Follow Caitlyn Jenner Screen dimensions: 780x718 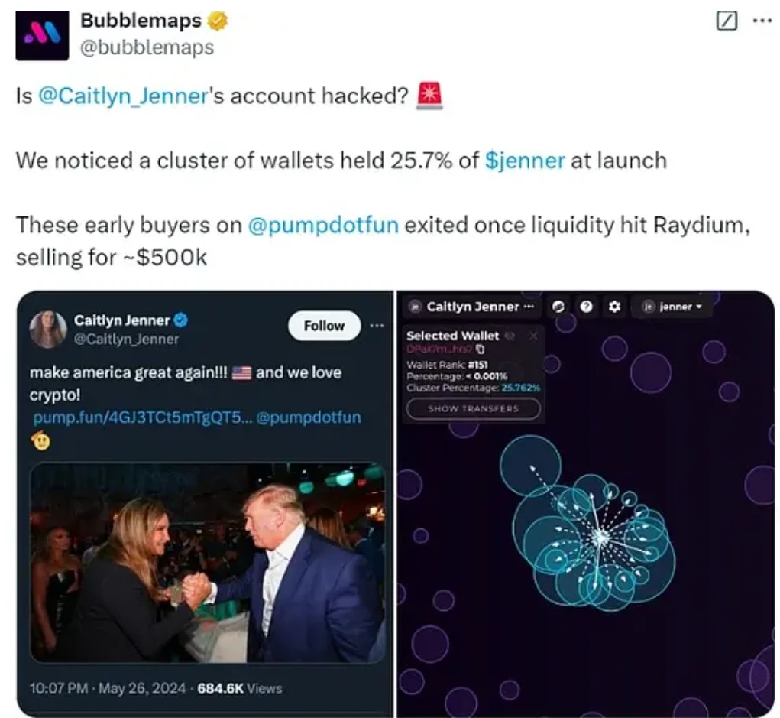(x=324, y=326)
